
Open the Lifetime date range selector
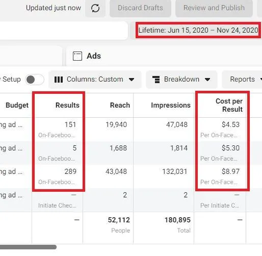pyautogui.click(x=198, y=30)
